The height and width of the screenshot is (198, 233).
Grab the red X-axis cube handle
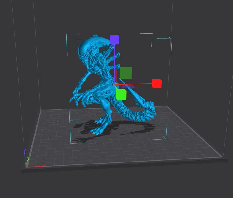(x=157, y=84)
